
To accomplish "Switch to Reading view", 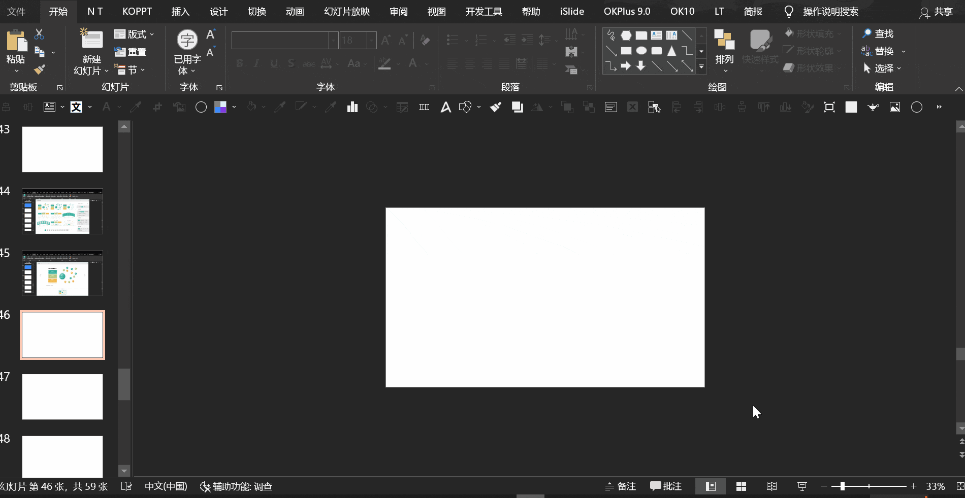I will pos(771,486).
